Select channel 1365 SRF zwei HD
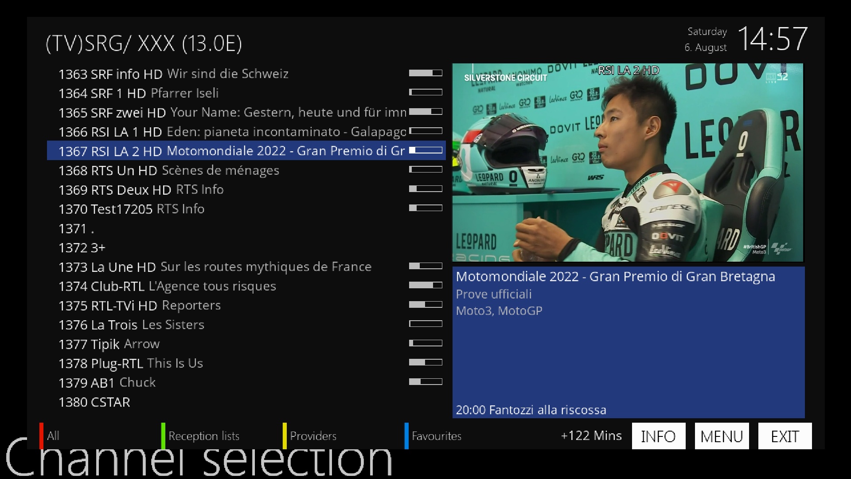851x479 pixels. tap(246, 112)
